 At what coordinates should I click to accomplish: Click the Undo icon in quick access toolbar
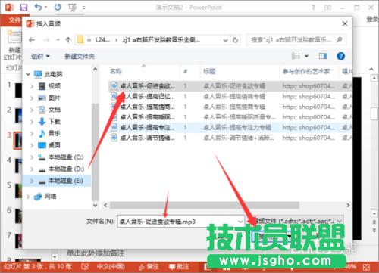(x=39, y=8)
